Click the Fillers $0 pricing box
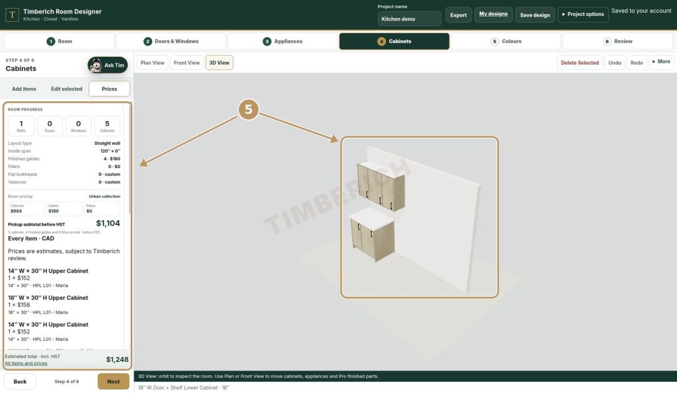The height and width of the screenshot is (393, 677). pyautogui.click(x=102, y=208)
